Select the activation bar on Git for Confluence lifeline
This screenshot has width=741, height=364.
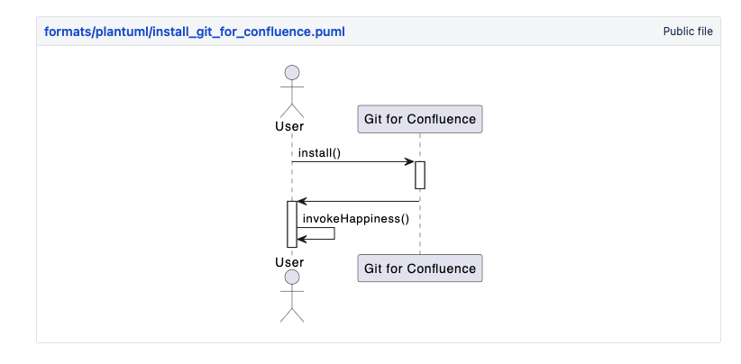point(419,175)
